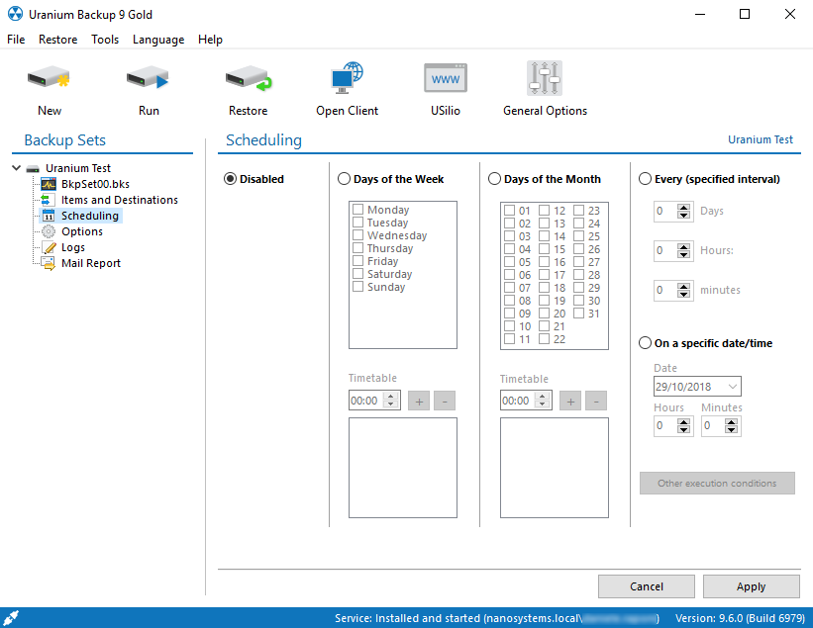This screenshot has height=628, width=813.
Task: Check the Wednesday checkbox
Action: [357, 235]
